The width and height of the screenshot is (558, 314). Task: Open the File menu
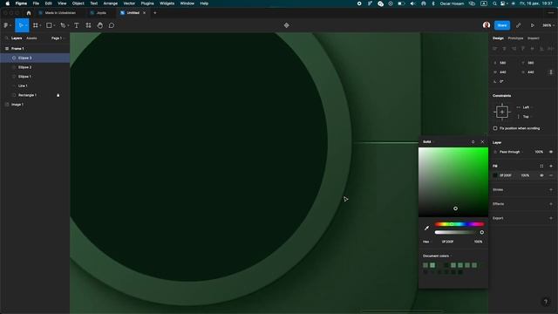[36, 3]
